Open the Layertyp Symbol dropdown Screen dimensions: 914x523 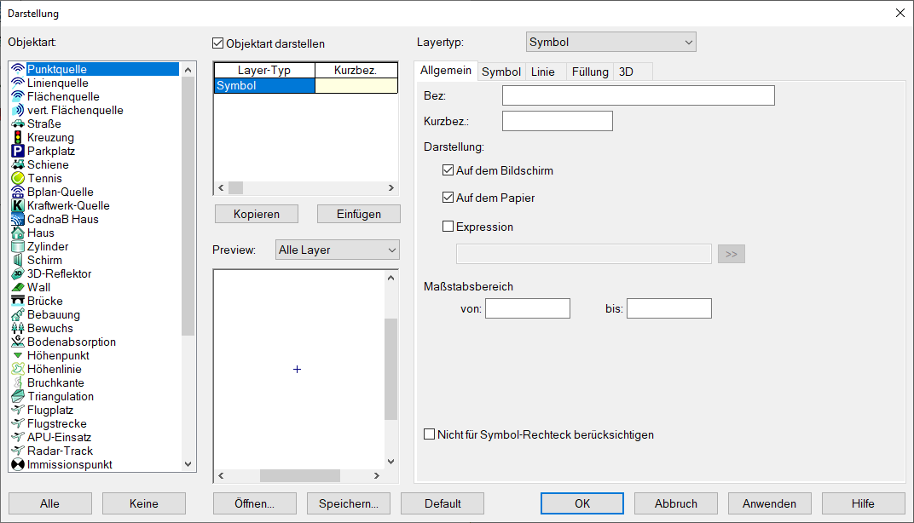point(610,42)
